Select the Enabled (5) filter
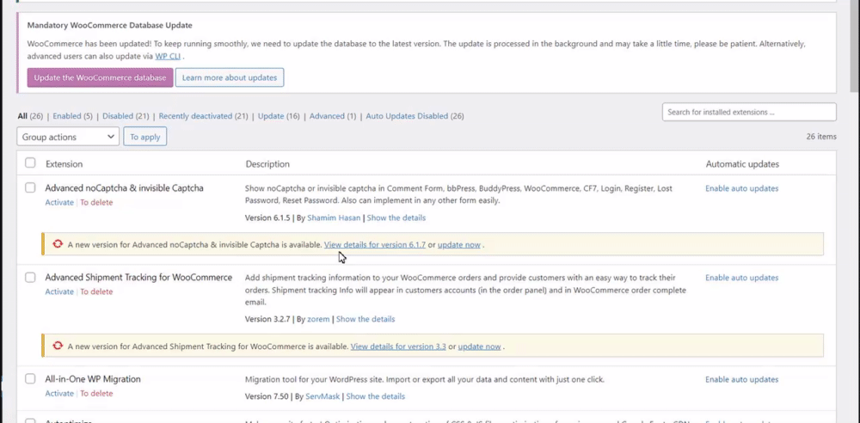The width and height of the screenshot is (860, 423). [72, 116]
